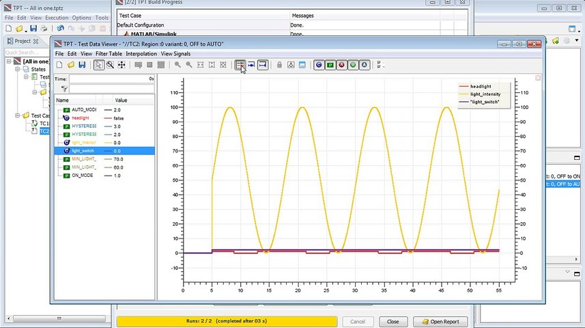Screen dimensions: 585x328
Task: Toggle the green P parameter signals filter
Action: click(x=330, y=65)
